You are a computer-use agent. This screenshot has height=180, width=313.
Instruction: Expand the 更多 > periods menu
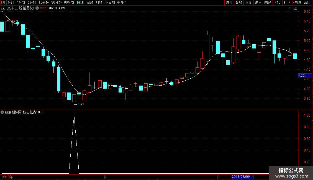pyautogui.click(x=122, y=2)
